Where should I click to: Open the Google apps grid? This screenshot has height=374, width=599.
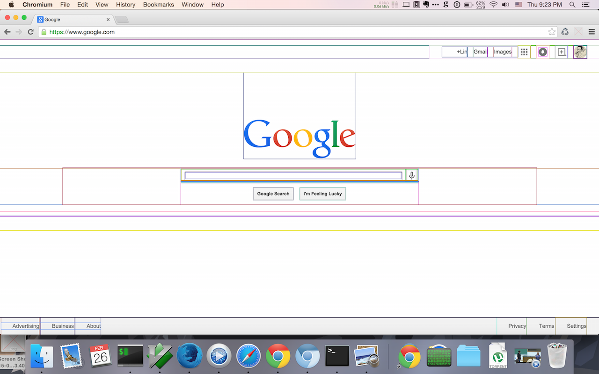[x=524, y=52]
